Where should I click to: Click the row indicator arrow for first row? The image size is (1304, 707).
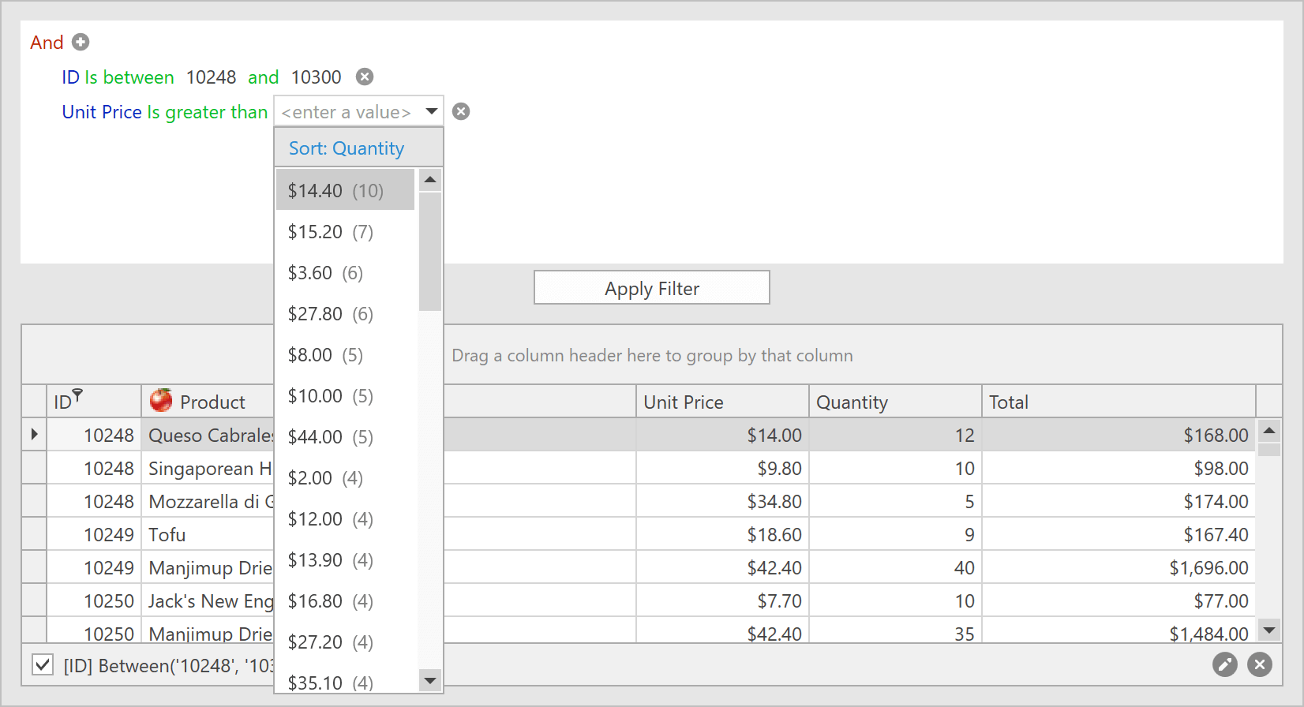click(34, 435)
